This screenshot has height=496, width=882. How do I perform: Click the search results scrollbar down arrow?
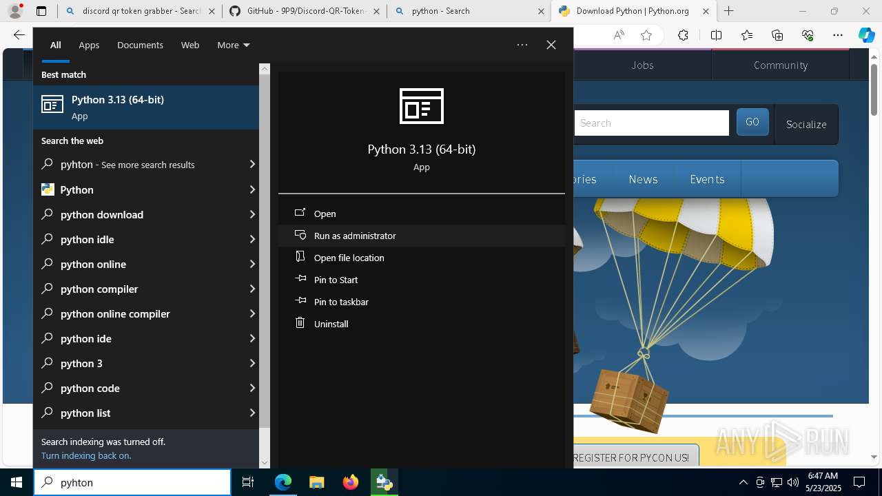(265, 463)
